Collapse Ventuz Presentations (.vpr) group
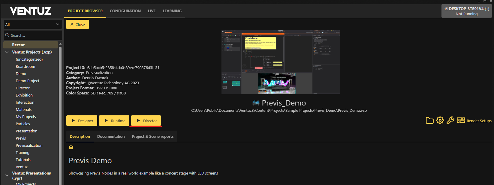The image size is (494, 185). (7, 175)
